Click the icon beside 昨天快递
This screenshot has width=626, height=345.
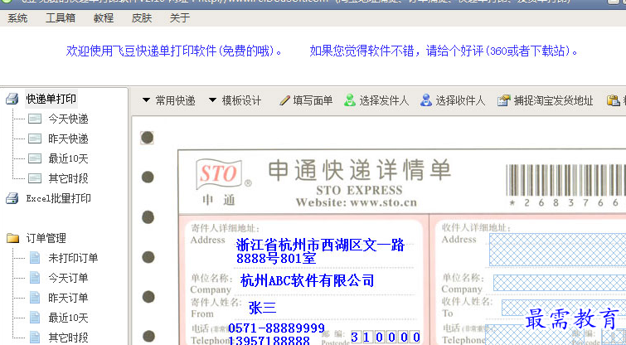click(35, 138)
